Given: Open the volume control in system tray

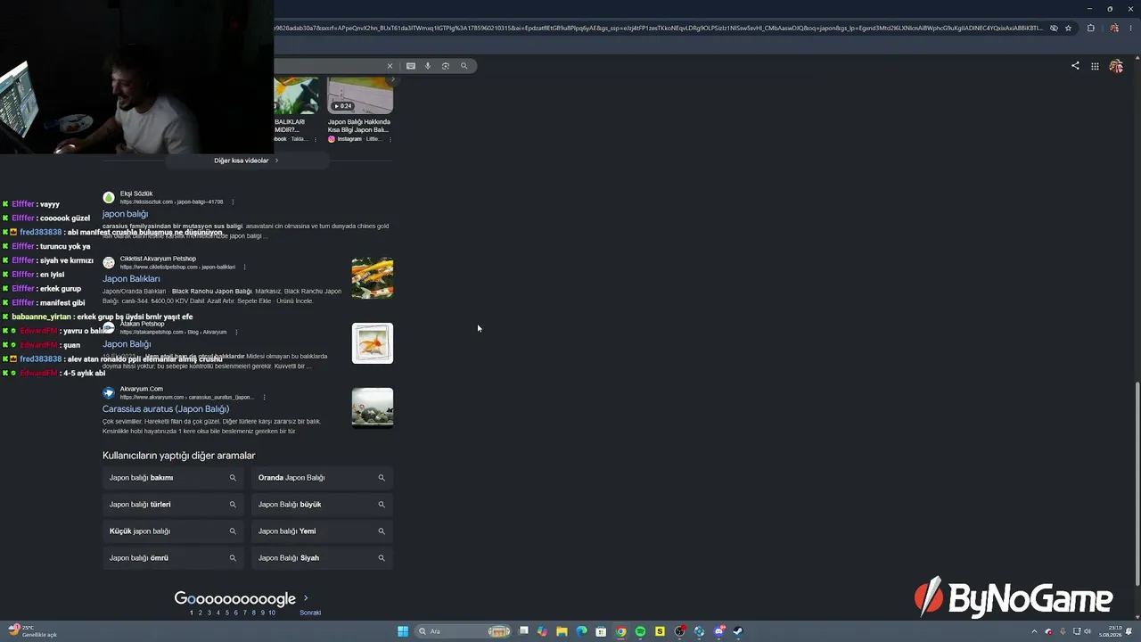Looking at the screenshot, I should click(1089, 631).
